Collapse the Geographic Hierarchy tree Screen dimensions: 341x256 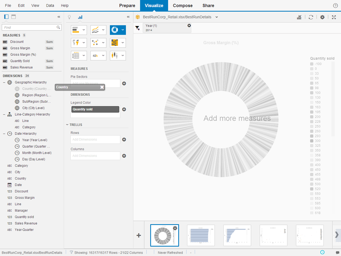point(4,82)
